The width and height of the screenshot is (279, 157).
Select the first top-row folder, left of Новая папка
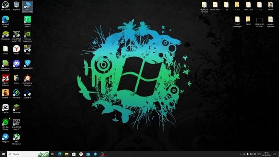pos(204,7)
